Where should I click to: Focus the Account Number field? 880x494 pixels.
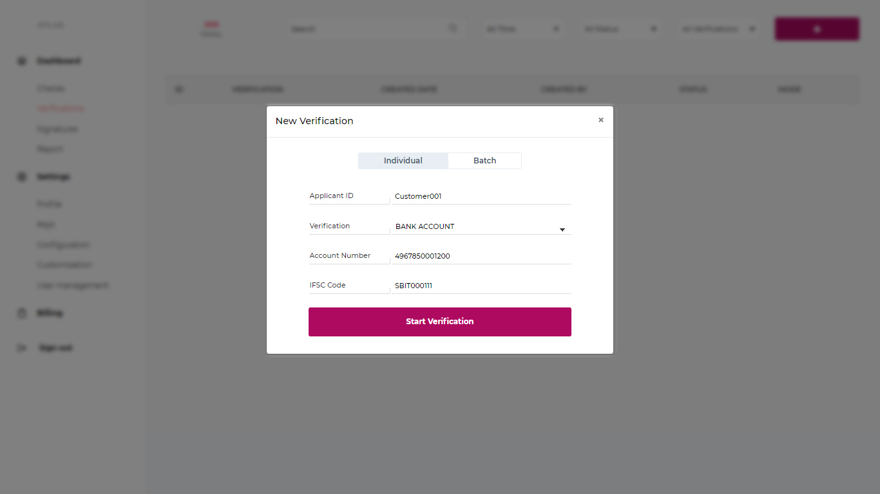(481, 256)
